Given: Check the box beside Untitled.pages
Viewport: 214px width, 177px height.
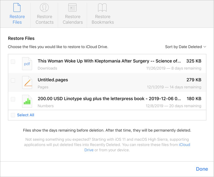Looking at the screenshot, I should 13,81.
